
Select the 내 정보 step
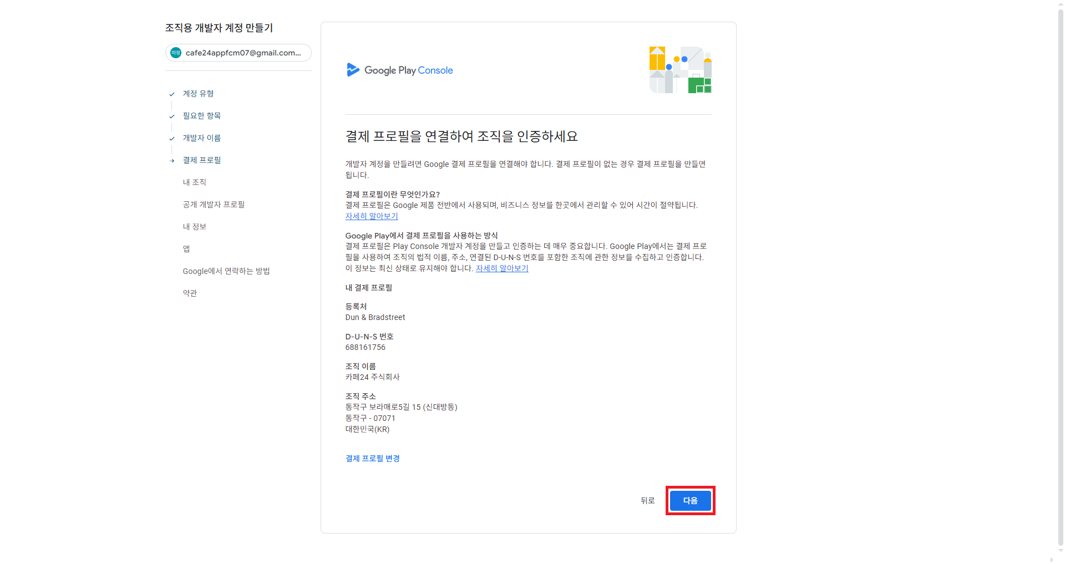tap(194, 226)
